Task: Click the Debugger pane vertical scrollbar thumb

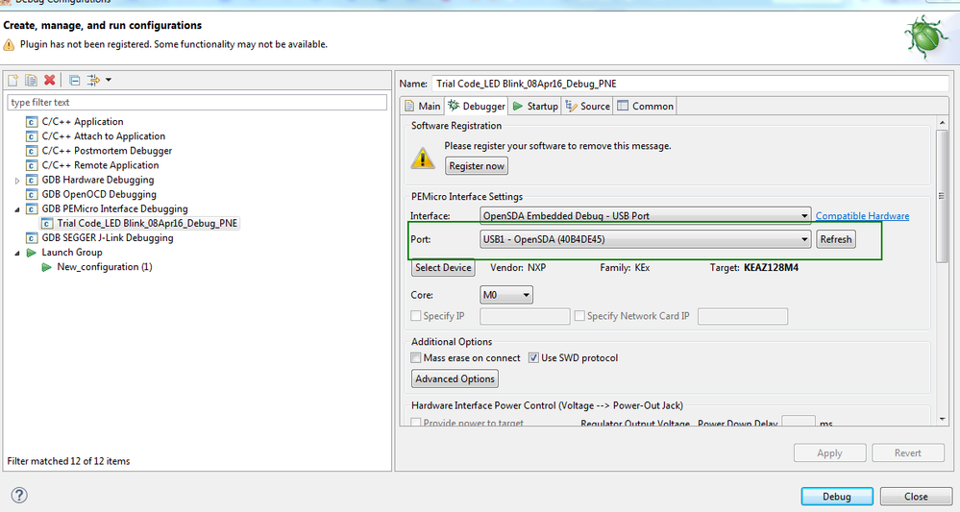Action: 942,196
